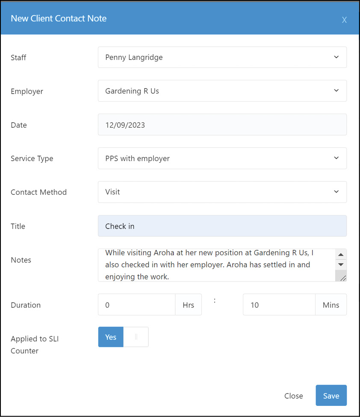Open the Staff dropdown
This screenshot has height=417, width=360.
pyautogui.click(x=222, y=57)
